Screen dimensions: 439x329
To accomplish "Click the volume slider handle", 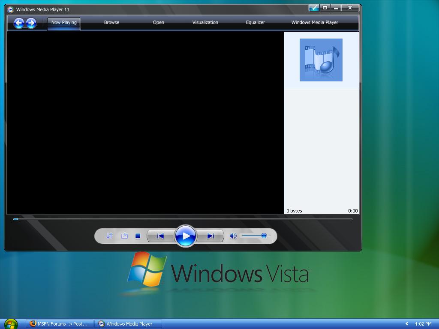I will [264, 236].
